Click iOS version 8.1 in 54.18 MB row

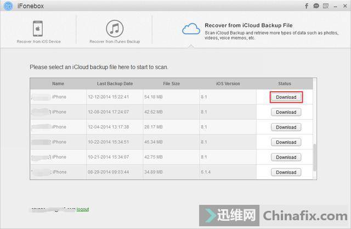203,97
